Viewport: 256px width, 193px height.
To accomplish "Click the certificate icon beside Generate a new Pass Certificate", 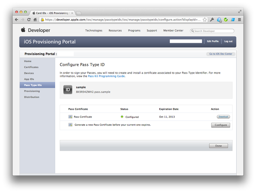I will click(70, 125).
